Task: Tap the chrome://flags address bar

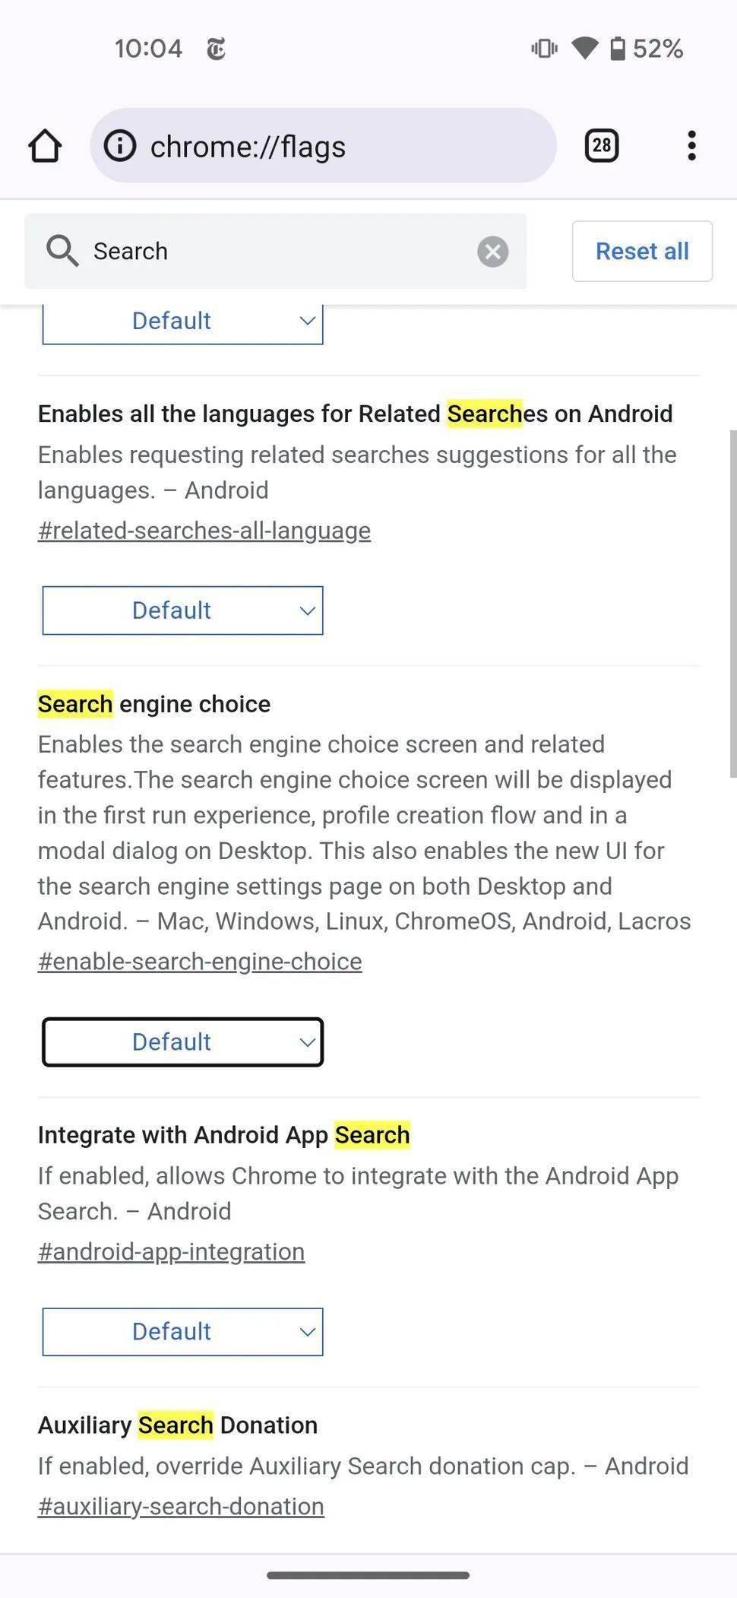Action: click(323, 145)
